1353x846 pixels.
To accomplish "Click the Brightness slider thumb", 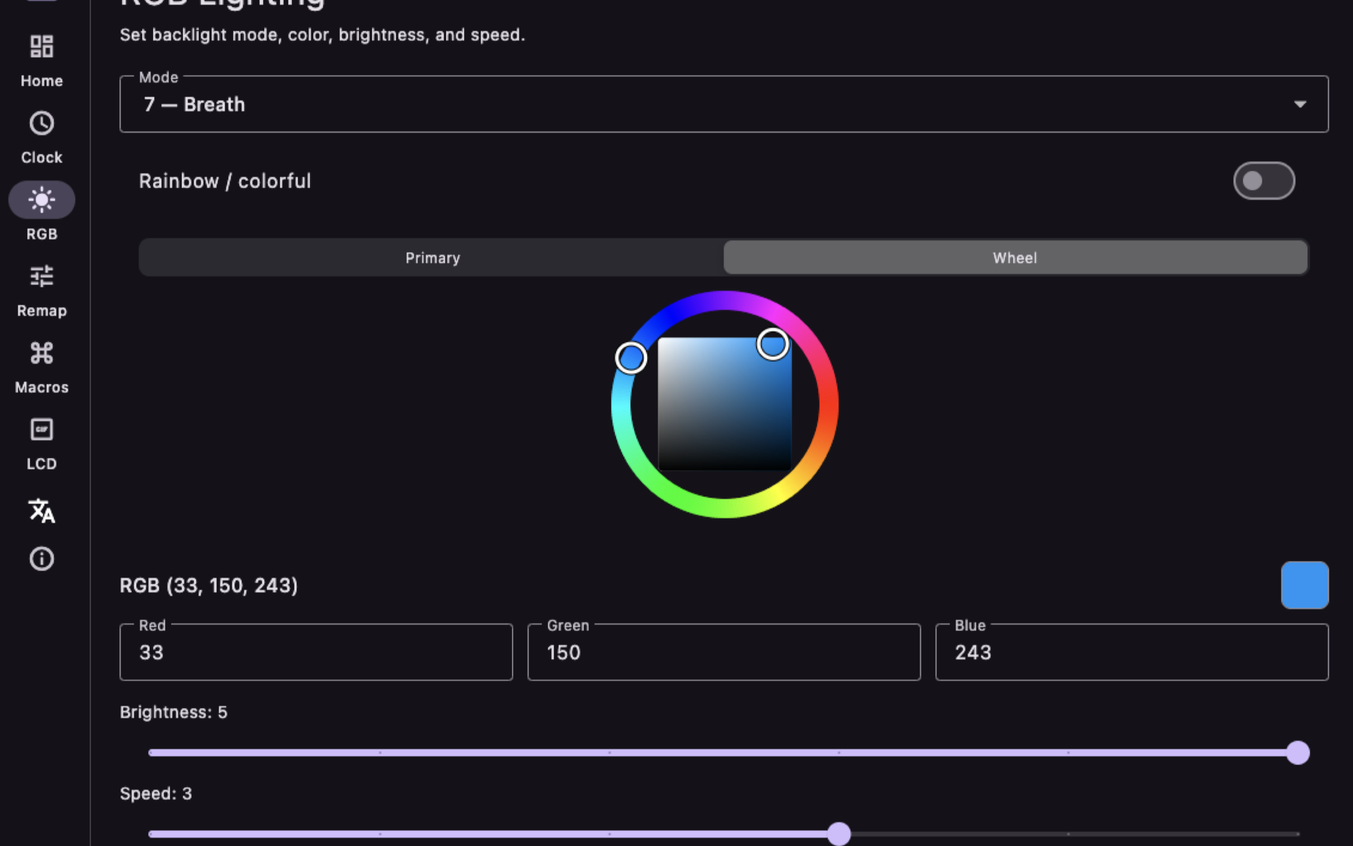I will point(1298,752).
